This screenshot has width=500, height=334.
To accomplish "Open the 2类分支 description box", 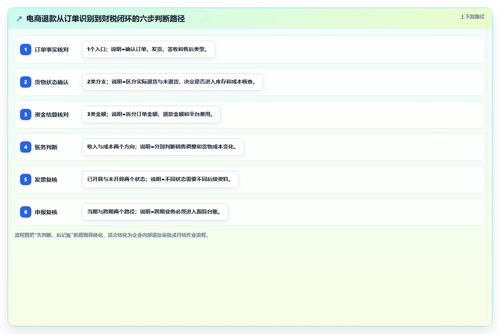I will (172, 82).
